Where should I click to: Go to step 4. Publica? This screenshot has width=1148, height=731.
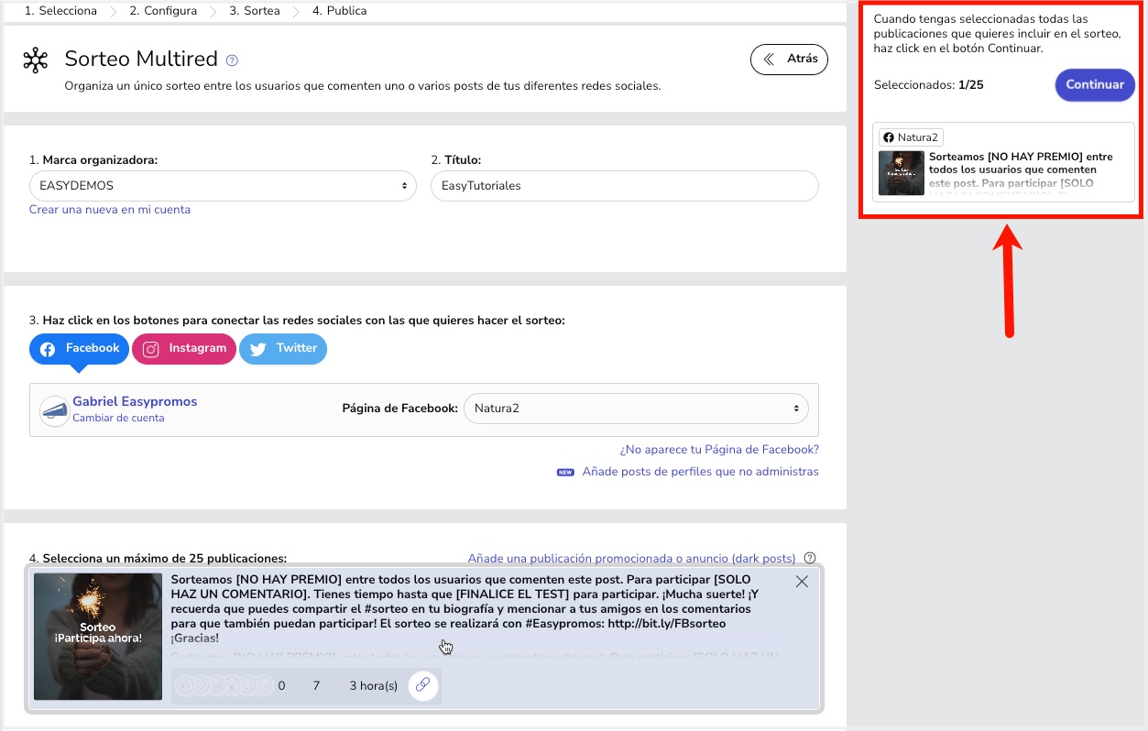pos(339,11)
